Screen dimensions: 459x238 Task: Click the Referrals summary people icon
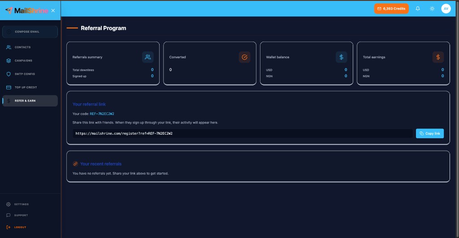coord(148,57)
